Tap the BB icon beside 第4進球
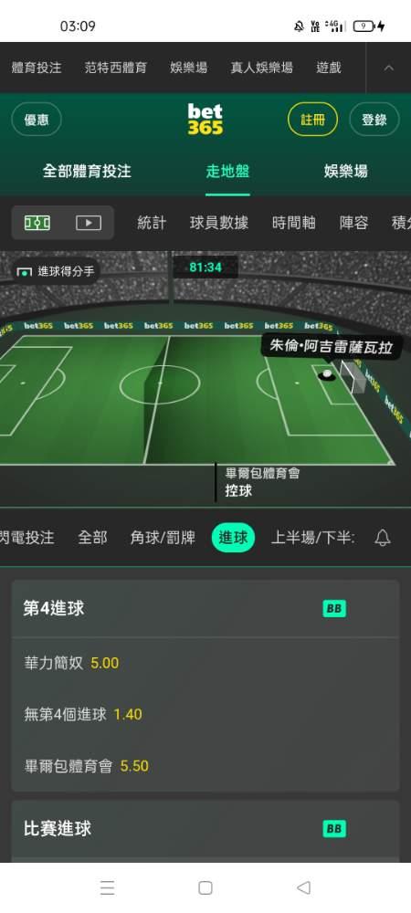411x913 pixels. click(334, 609)
